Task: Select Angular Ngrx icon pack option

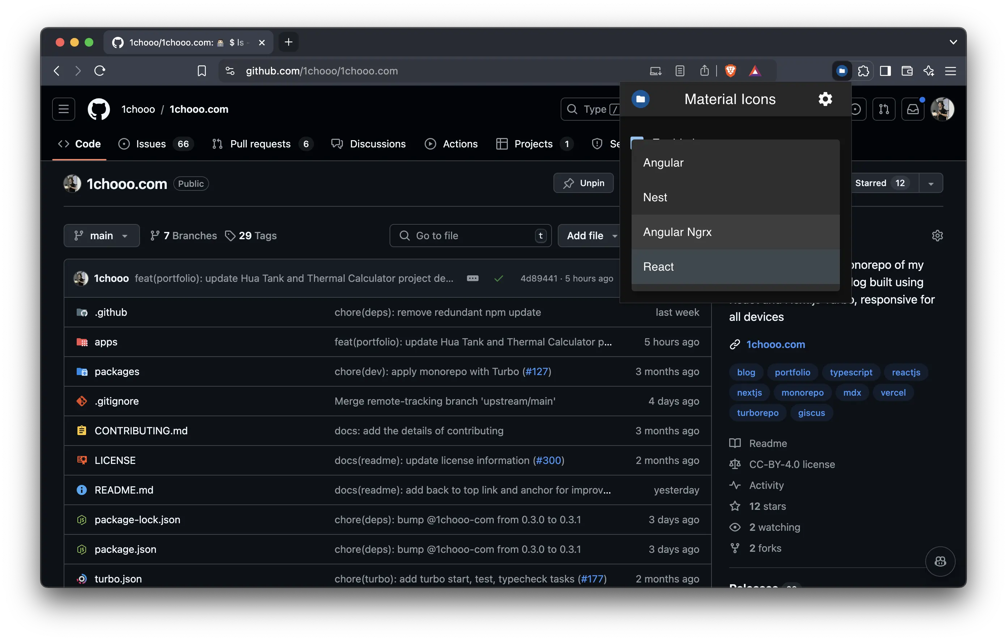Action: pos(735,232)
